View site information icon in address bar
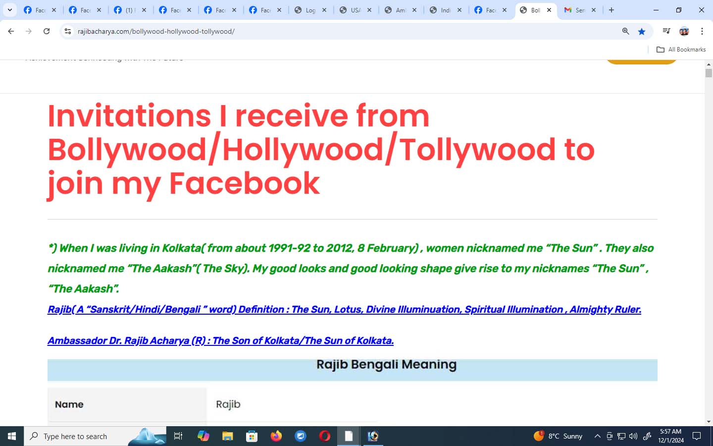713x446 pixels. 68,31
